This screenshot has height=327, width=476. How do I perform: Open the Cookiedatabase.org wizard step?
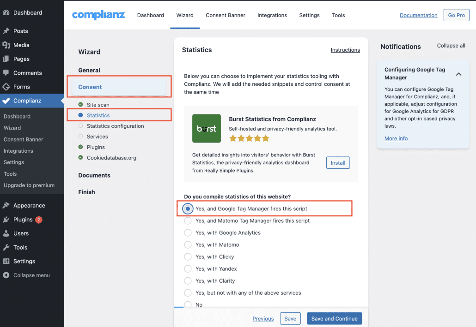(111, 158)
